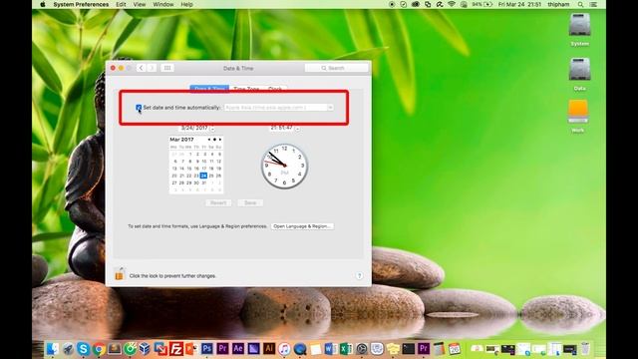Open the Work drive on desktop
Viewport: 638px width, 359px height.
pyautogui.click(x=578, y=117)
